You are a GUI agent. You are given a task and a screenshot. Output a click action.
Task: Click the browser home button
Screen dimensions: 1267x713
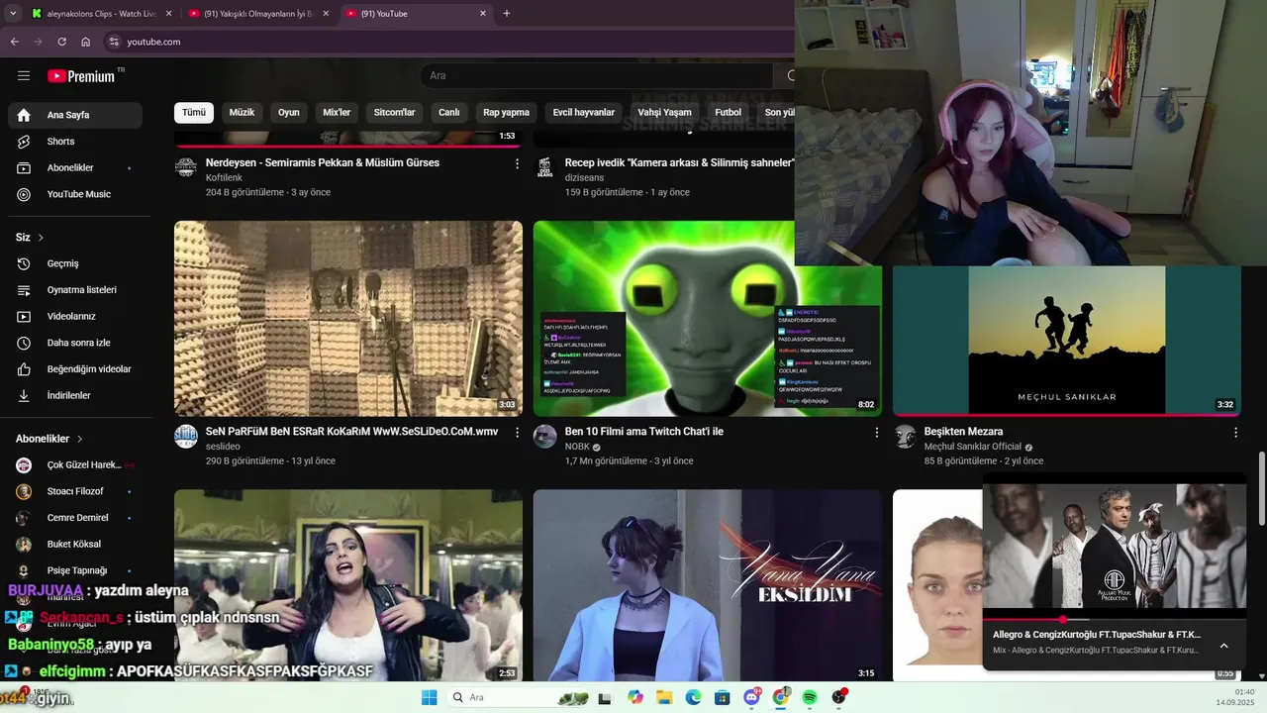[x=86, y=42]
